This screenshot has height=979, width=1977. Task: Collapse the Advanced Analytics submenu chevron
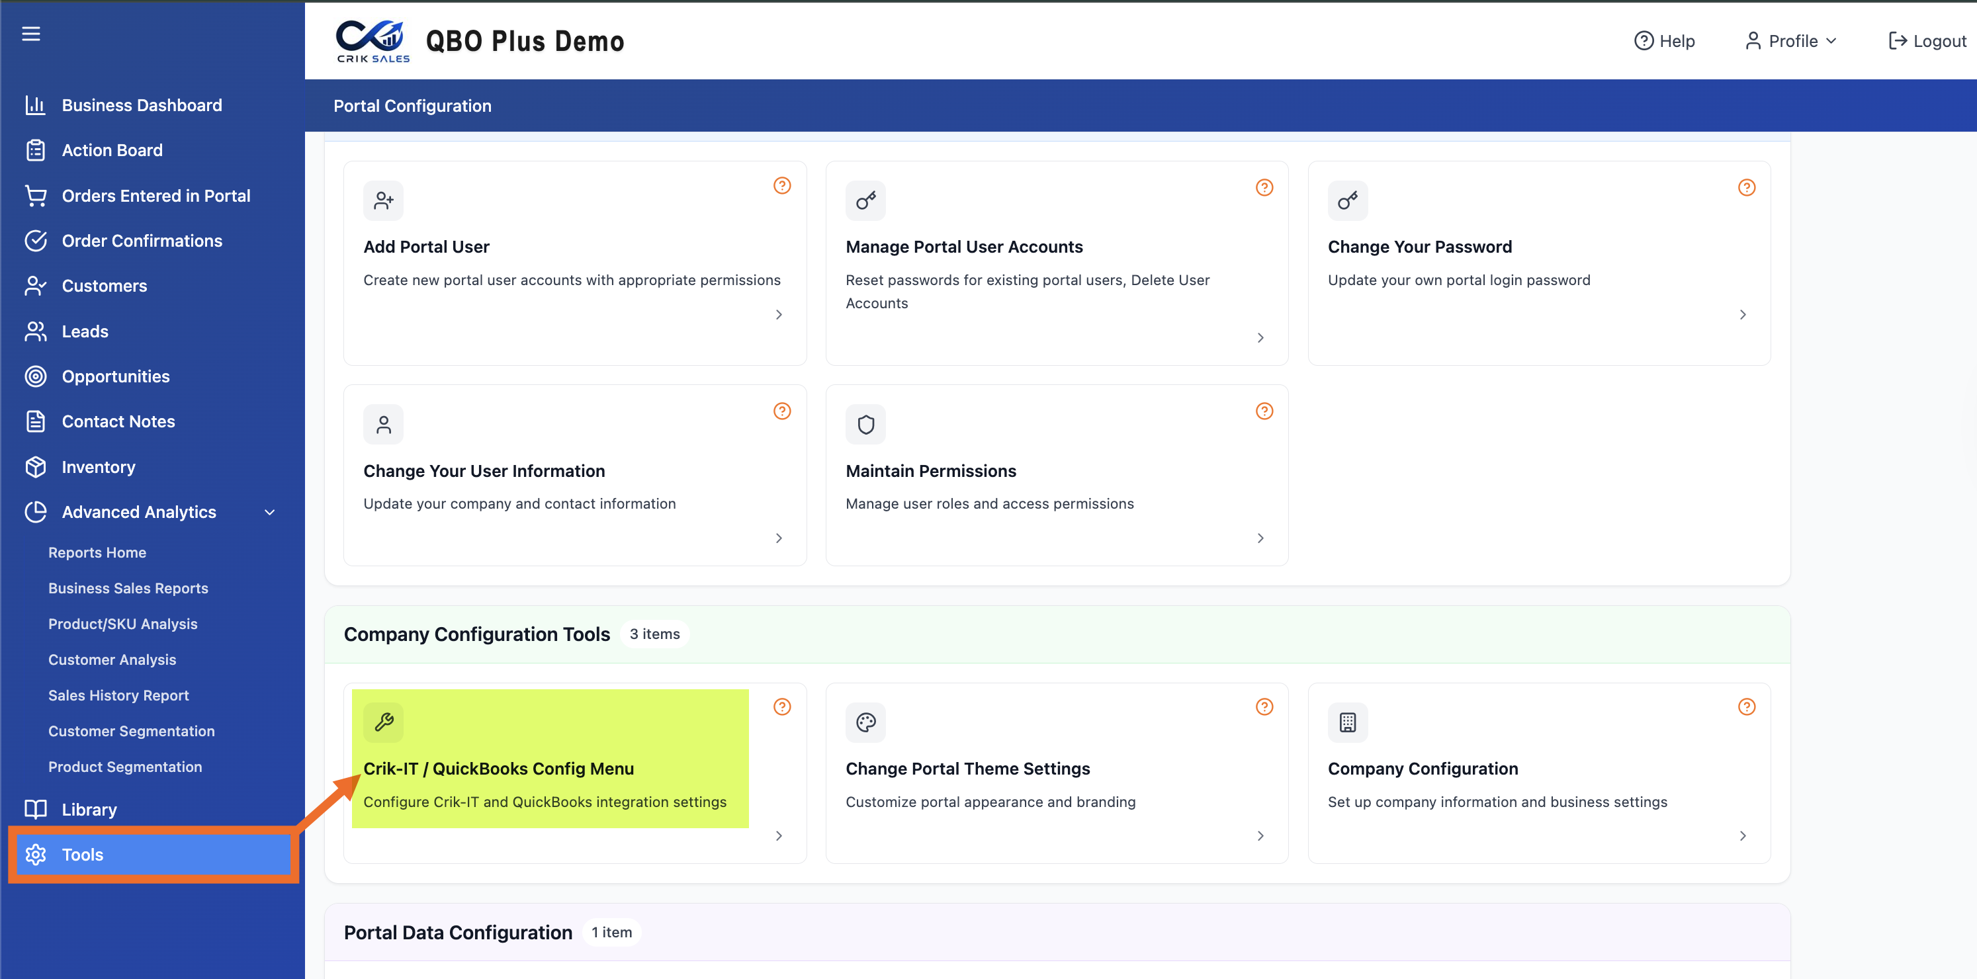269,512
